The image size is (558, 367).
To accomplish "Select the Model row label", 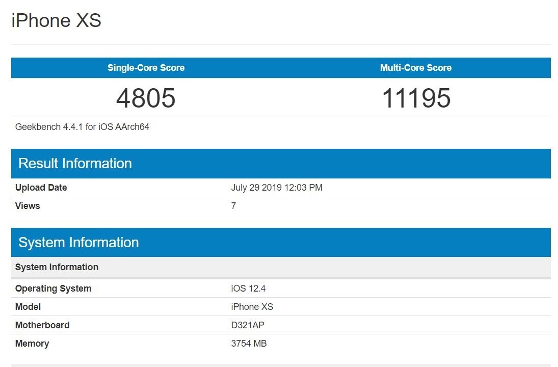I will pyautogui.click(x=28, y=307).
